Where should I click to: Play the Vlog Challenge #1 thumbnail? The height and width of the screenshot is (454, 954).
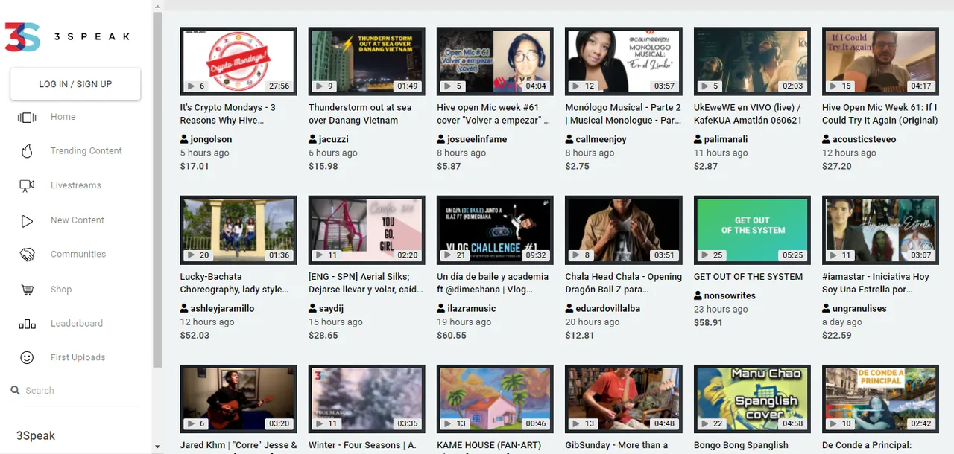click(x=495, y=230)
